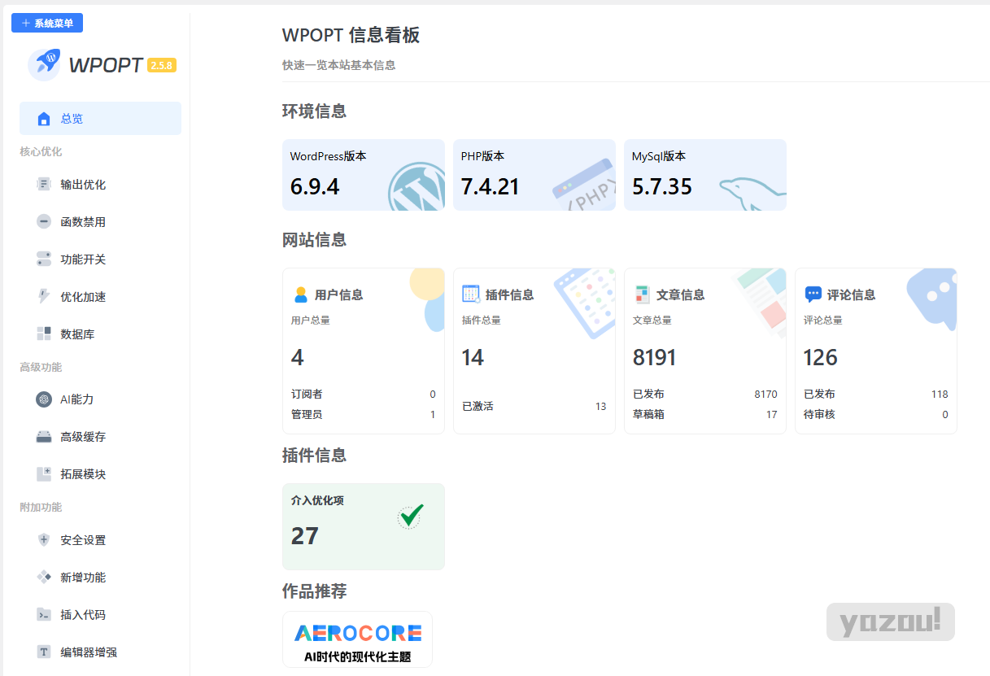Click the 草稿箱 row in article card
Screen dimensions: 990x676
click(x=705, y=415)
